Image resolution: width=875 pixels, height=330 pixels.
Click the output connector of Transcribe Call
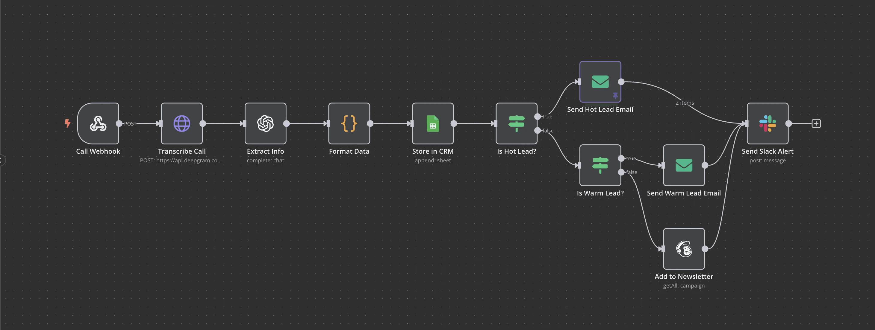[x=203, y=123]
